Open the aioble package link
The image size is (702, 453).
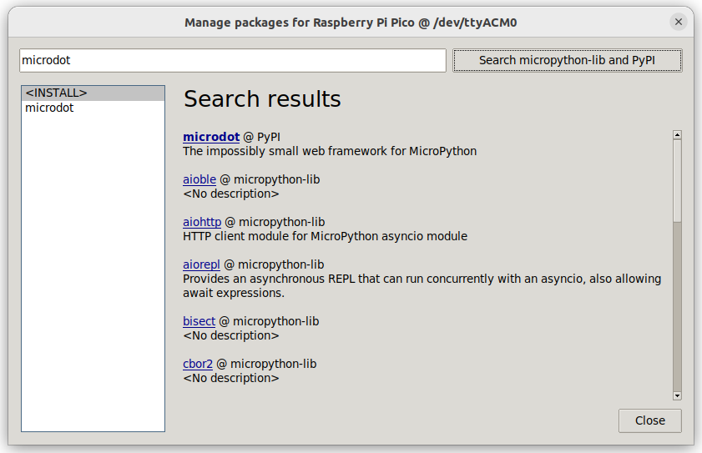(199, 179)
